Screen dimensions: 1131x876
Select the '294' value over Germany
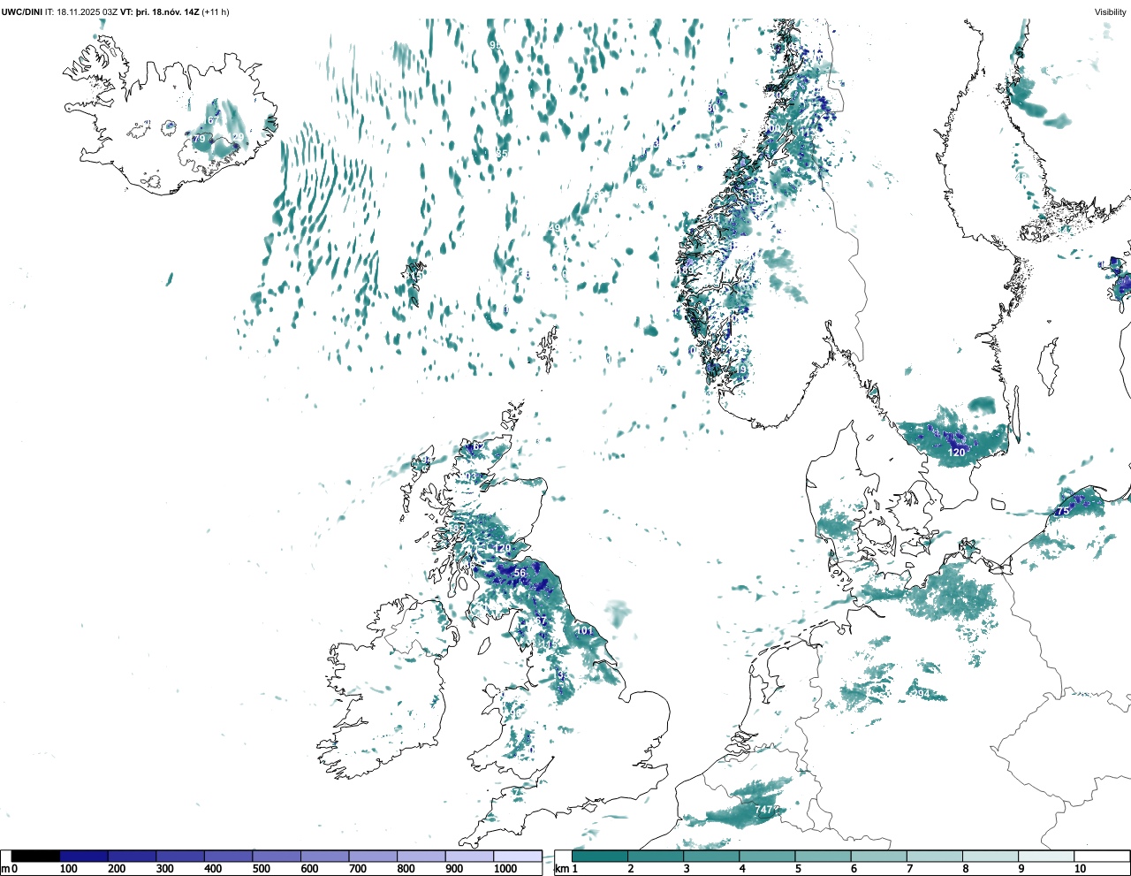pyautogui.click(x=920, y=693)
